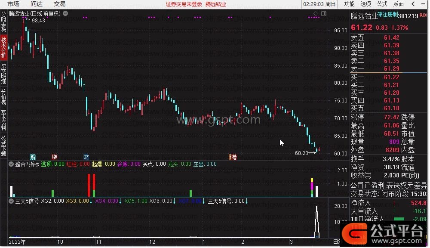Click the 卖二 price 61.35
The image size is (430, 248).
click(x=392, y=61)
